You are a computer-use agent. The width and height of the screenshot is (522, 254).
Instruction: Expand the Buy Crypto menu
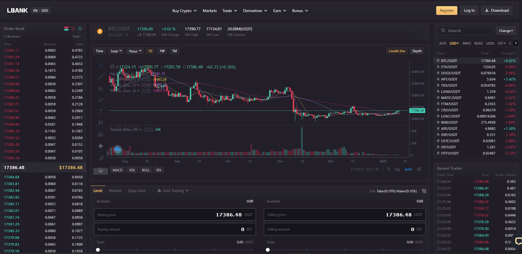point(184,11)
